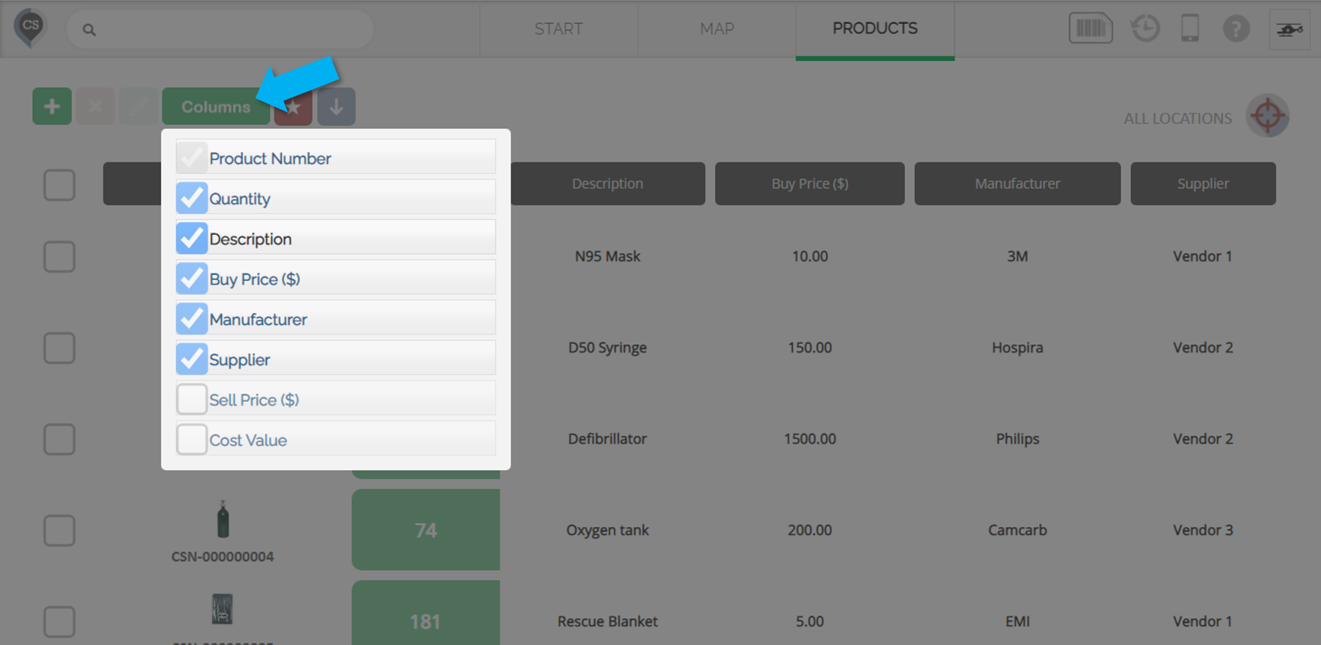Click the Rescue Blanket description
The image size is (1321, 645).
(x=607, y=621)
